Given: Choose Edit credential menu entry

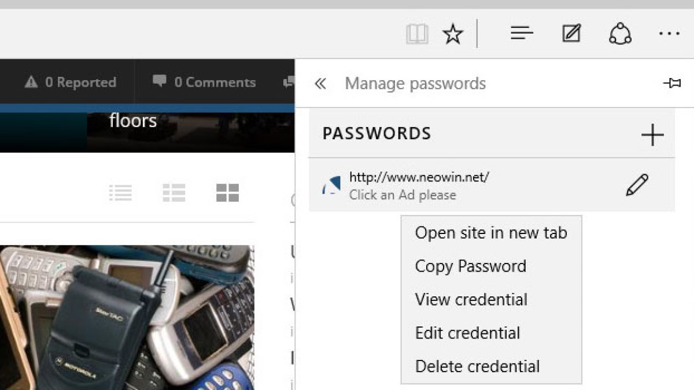Looking at the screenshot, I should click(467, 333).
